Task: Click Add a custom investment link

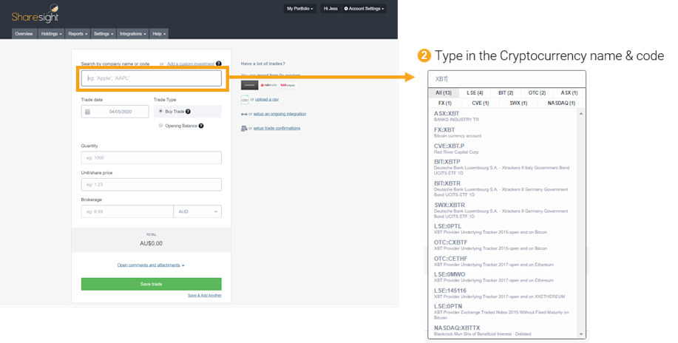Action: (191, 64)
